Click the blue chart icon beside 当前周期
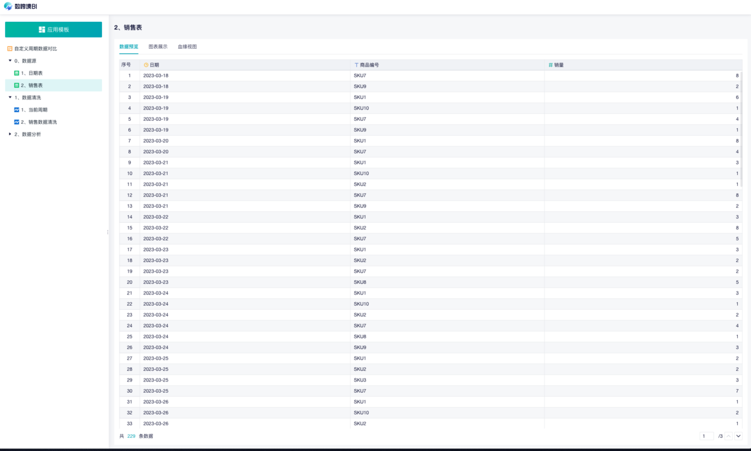Viewport: 751px width, 451px height. [x=17, y=109]
